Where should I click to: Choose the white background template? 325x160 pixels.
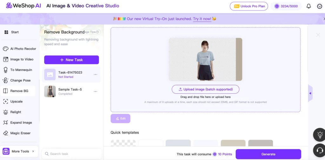tap(151, 143)
